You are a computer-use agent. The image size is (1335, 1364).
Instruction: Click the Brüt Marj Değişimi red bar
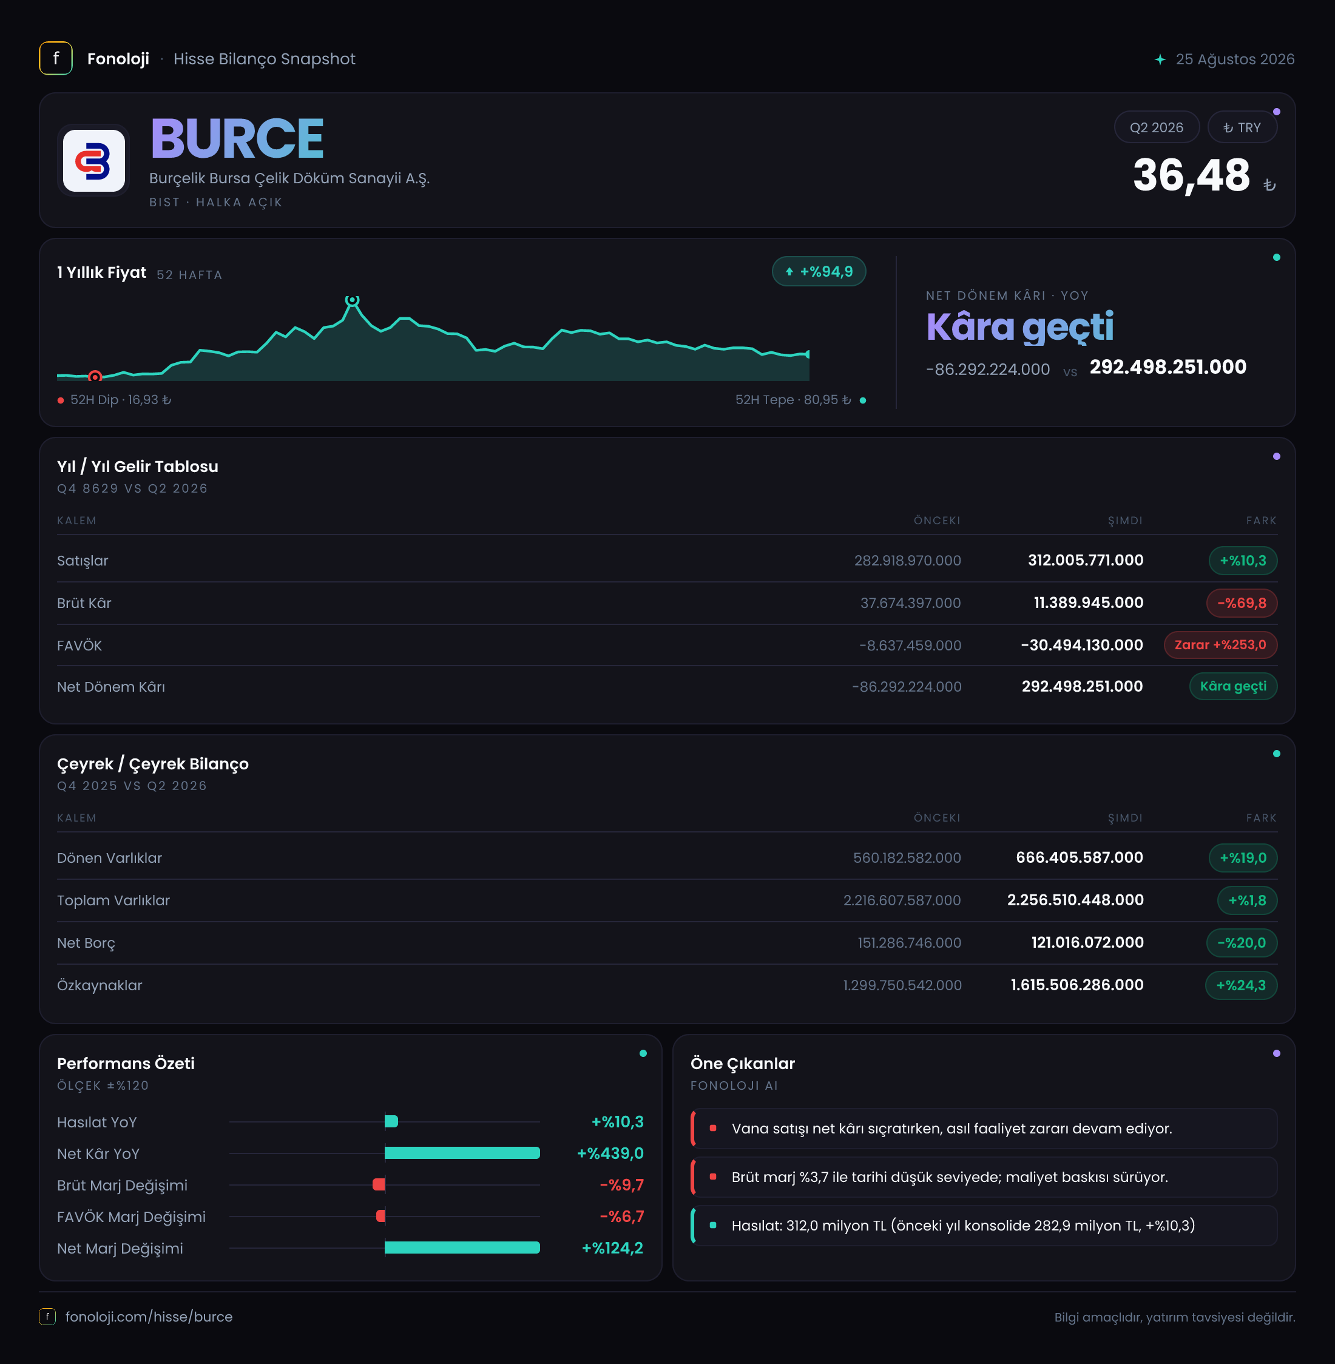(x=379, y=1184)
